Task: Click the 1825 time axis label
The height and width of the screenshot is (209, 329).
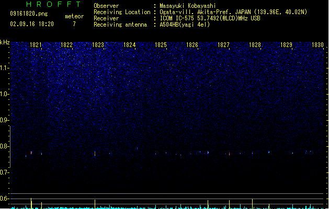Action: (161, 45)
